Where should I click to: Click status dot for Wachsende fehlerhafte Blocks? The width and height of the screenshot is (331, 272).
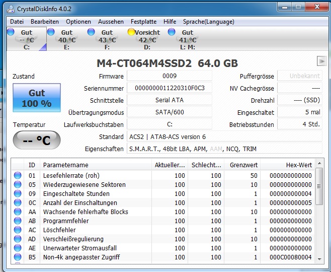tap(18, 212)
